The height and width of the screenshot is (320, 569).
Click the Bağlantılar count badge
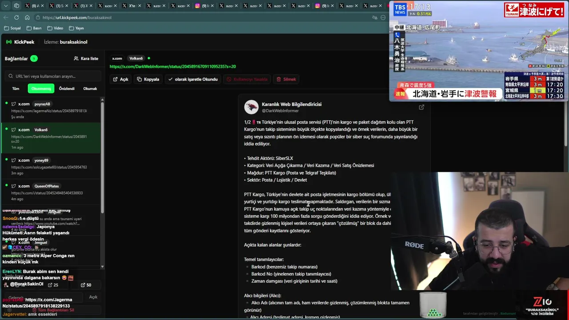tap(34, 58)
